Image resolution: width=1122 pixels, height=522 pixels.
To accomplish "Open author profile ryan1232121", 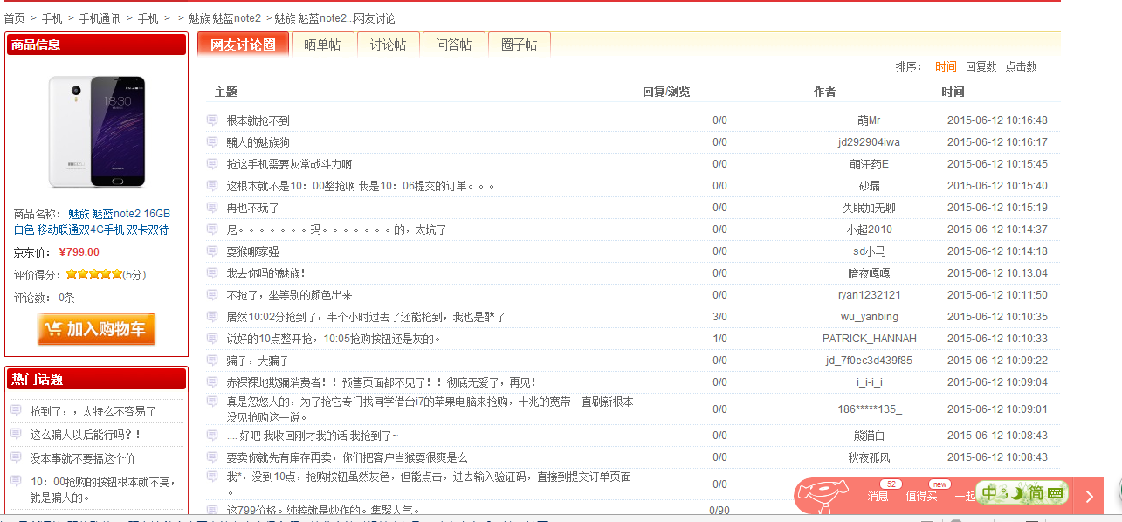I will coord(869,295).
